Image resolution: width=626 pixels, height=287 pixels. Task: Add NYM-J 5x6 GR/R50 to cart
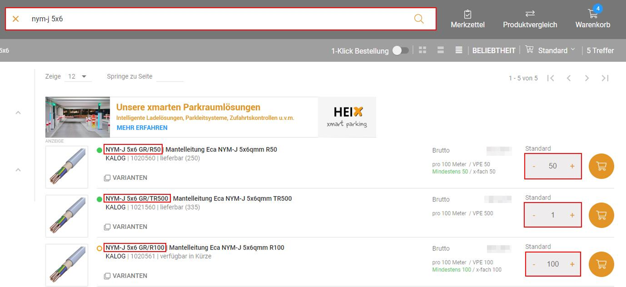click(x=601, y=166)
